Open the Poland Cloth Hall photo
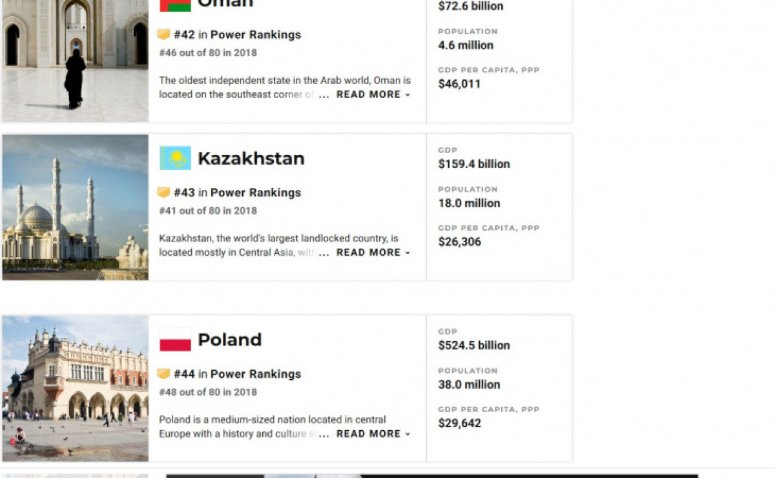775x478 pixels. tap(75, 388)
